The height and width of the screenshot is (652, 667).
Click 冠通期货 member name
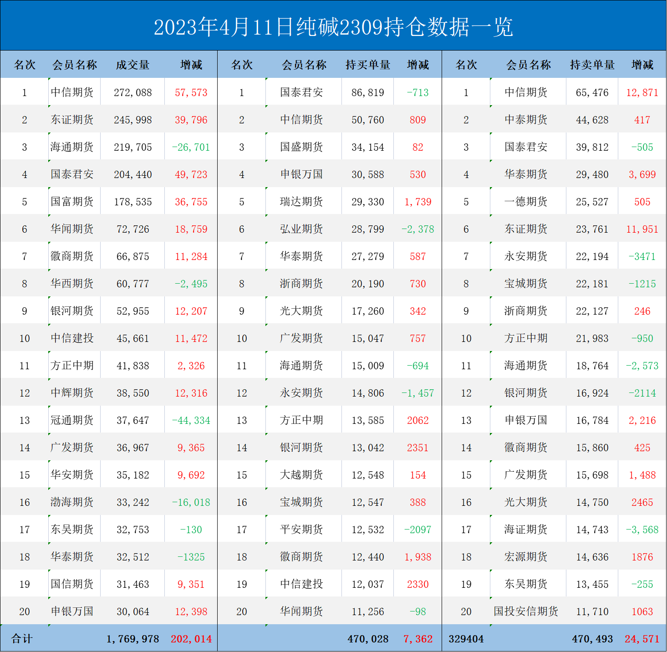tap(72, 420)
